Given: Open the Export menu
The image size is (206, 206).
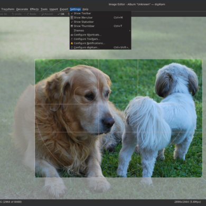Looking at the screenshot, I should point(64,9).
